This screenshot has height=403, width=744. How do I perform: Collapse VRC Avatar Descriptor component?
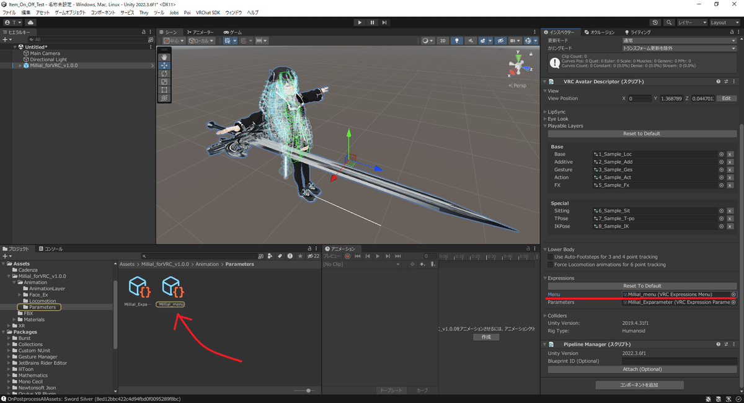(545, 81)
